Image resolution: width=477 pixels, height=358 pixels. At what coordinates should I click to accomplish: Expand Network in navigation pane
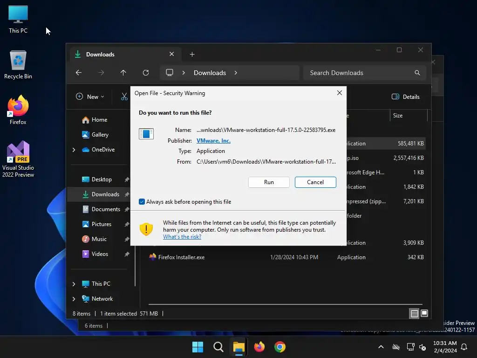coord(74,299)
